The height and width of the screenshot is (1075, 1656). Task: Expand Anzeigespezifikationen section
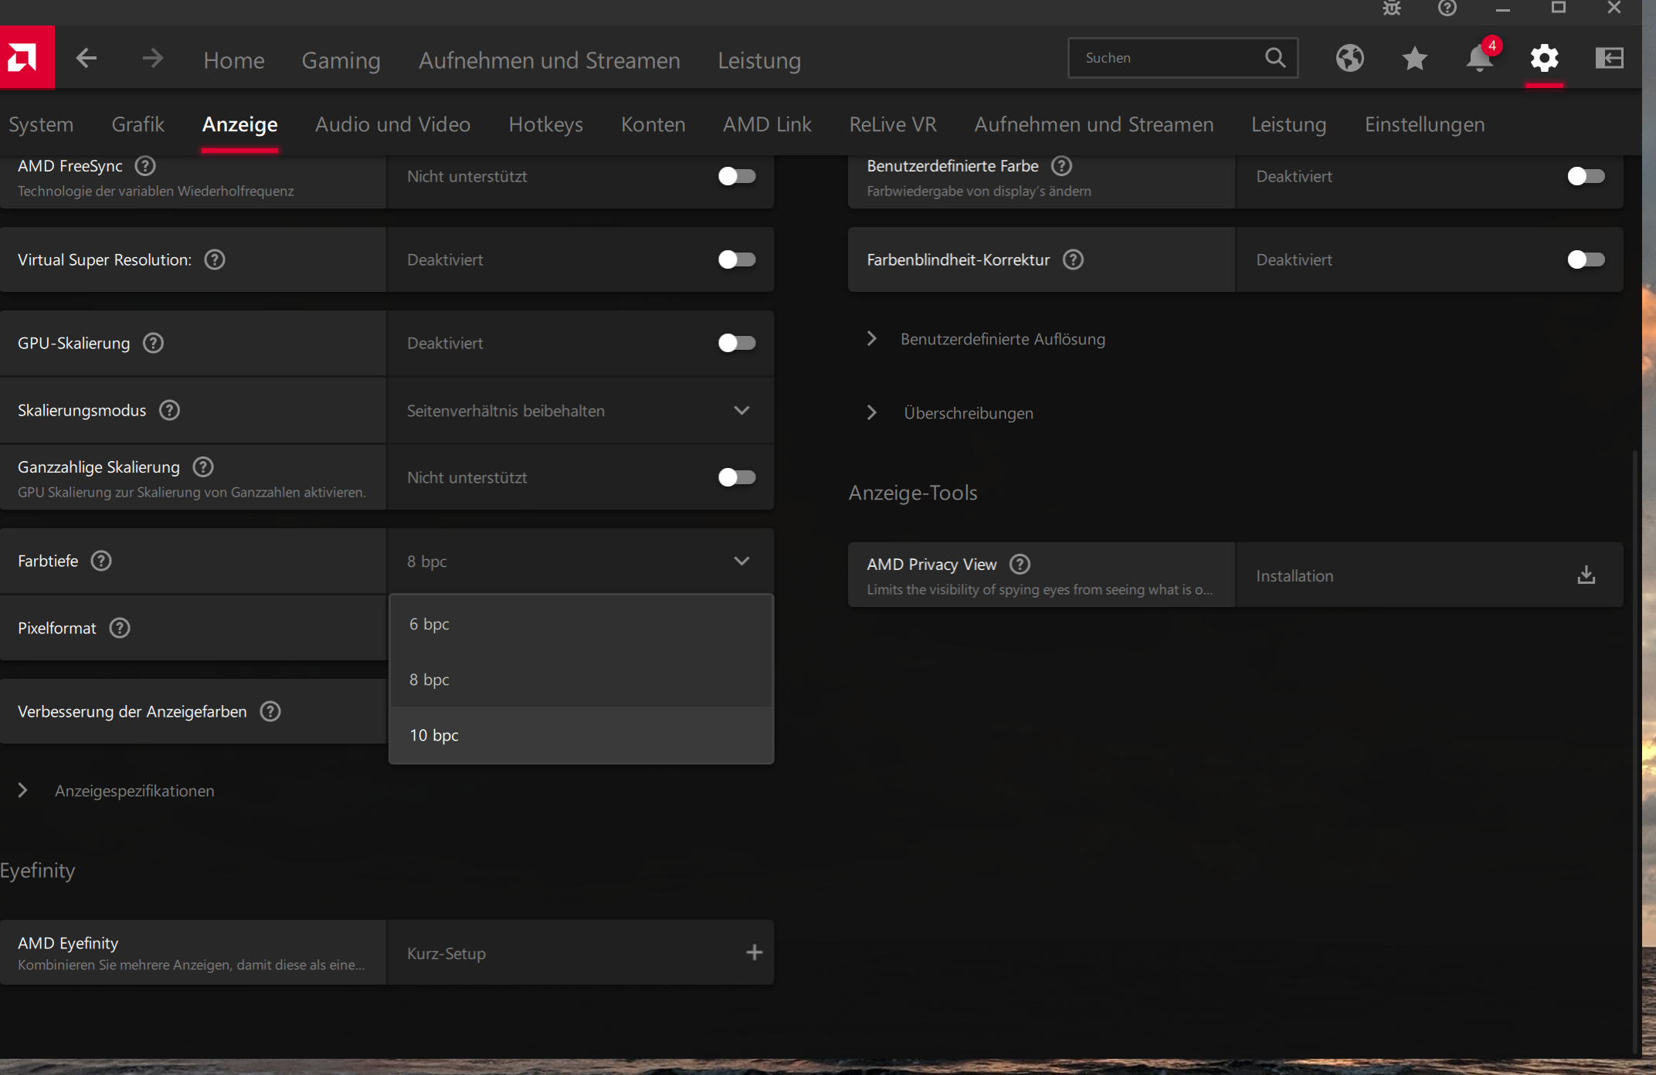pos(134,791)
